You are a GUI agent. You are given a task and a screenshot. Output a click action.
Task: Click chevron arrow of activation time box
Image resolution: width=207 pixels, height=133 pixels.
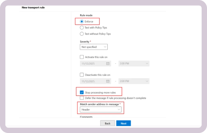tap(146, 63)
